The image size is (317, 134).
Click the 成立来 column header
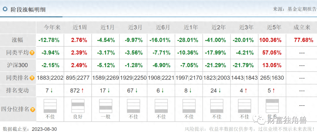pos(302,28)
